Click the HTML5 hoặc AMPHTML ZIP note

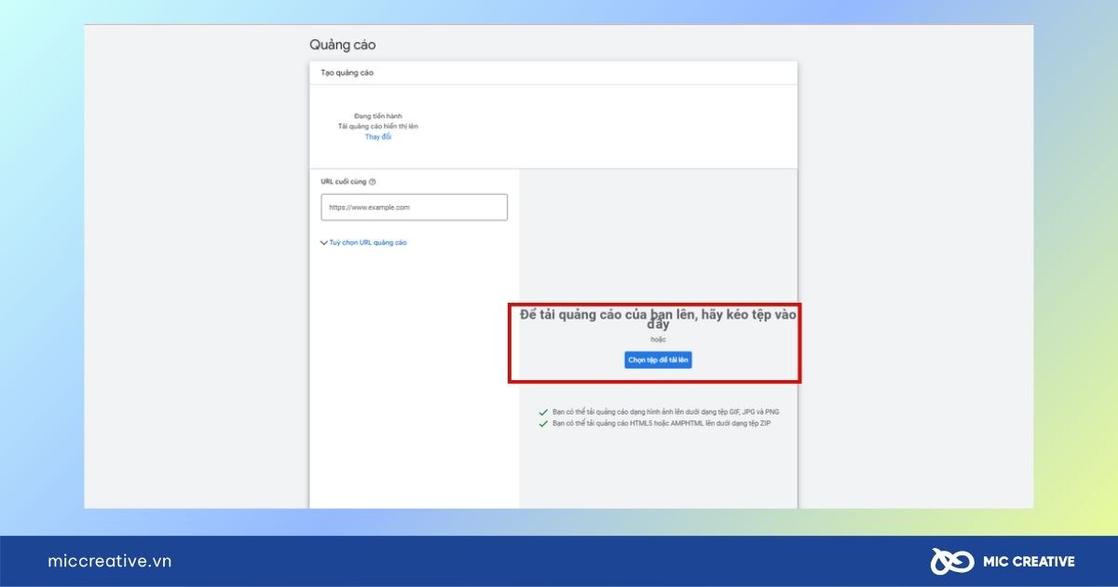661,423
